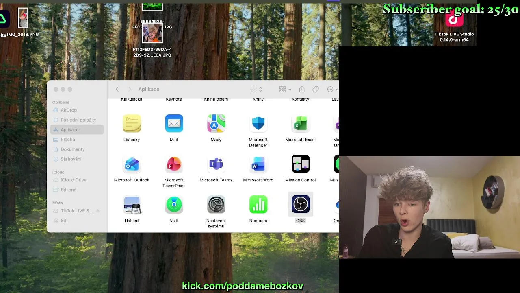Click the Oblíbené sidebar heading
The image size is (520, 293).
pyautogui.click(x=61, y=102)
